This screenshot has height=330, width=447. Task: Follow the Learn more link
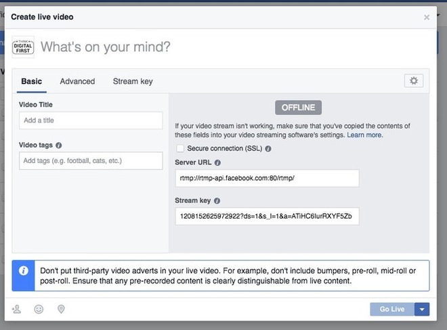(x=365, y=135)
